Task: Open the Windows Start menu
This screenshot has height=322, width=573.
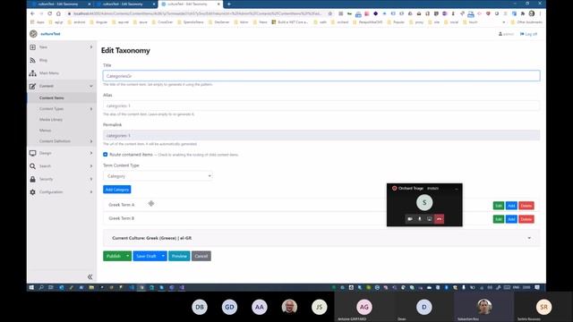Action: [x=31, y=288]
